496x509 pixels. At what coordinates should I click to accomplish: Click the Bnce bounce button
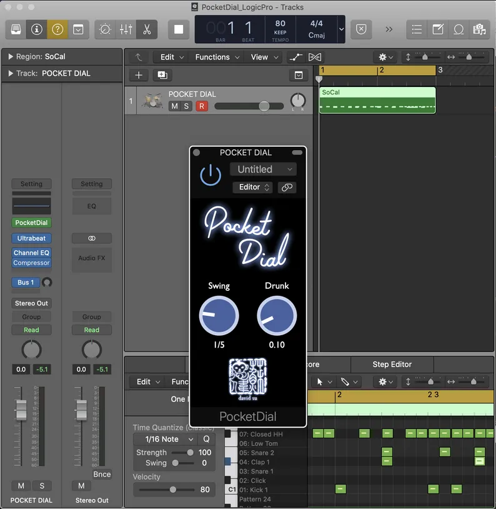click(x=102, y=474)
